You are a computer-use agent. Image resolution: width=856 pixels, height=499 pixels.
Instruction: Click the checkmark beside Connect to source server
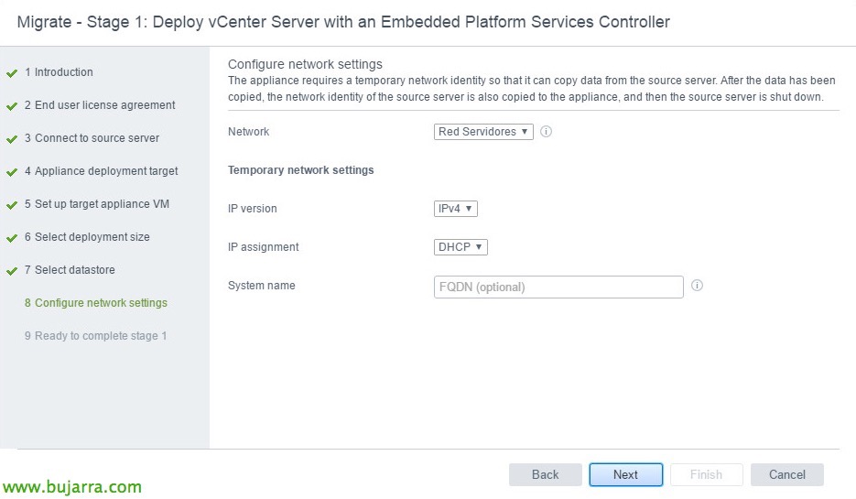click(x=12, y=139)
